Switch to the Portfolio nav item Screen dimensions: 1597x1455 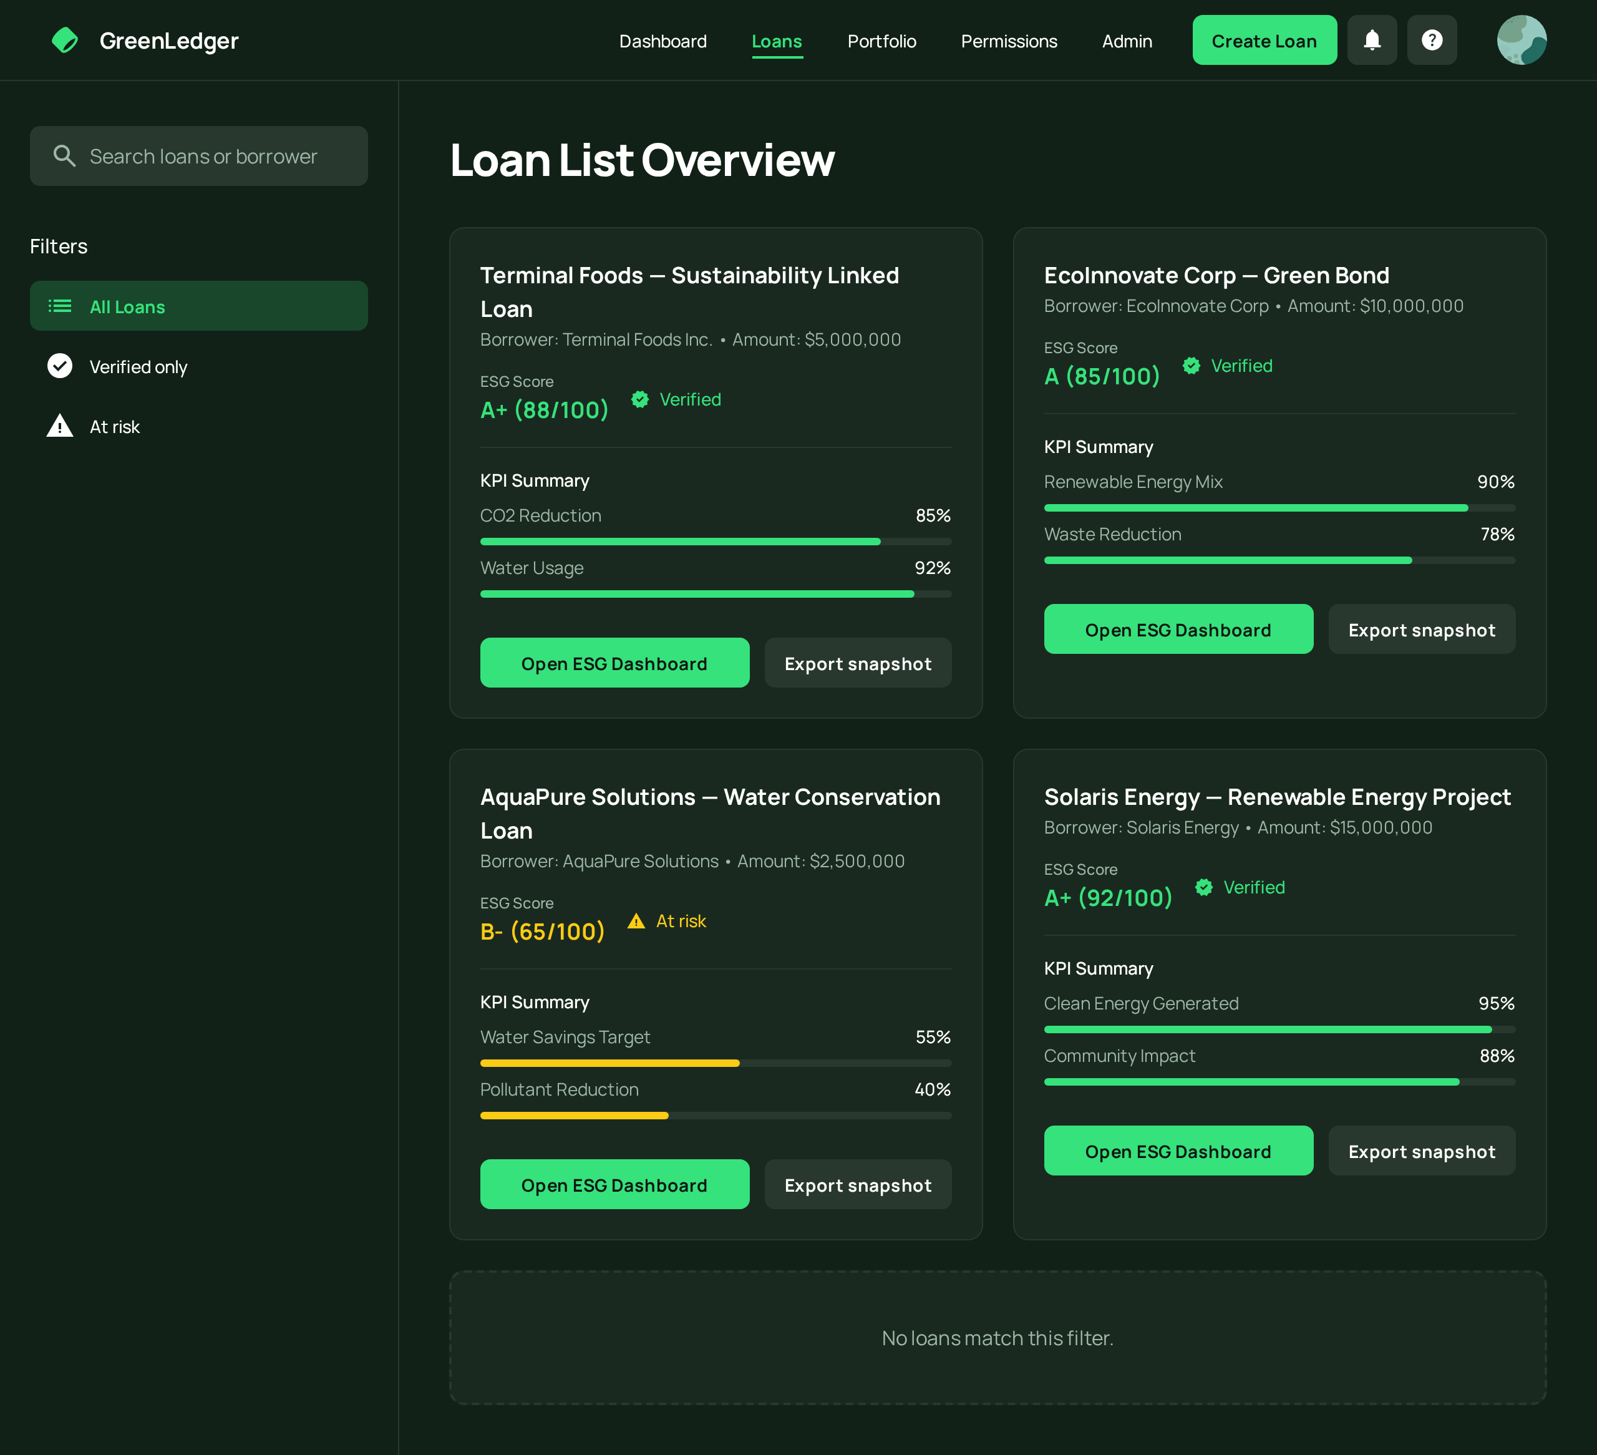coord(881,41)
